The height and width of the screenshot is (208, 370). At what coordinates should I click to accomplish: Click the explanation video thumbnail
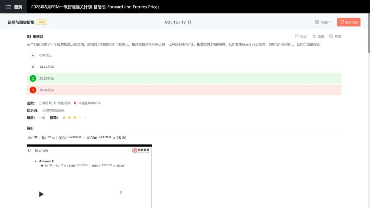click(x=89, y=176)
